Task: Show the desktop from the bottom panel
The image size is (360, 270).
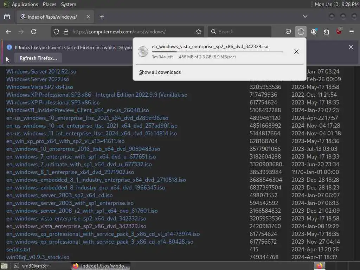Action: coord(4,266)
